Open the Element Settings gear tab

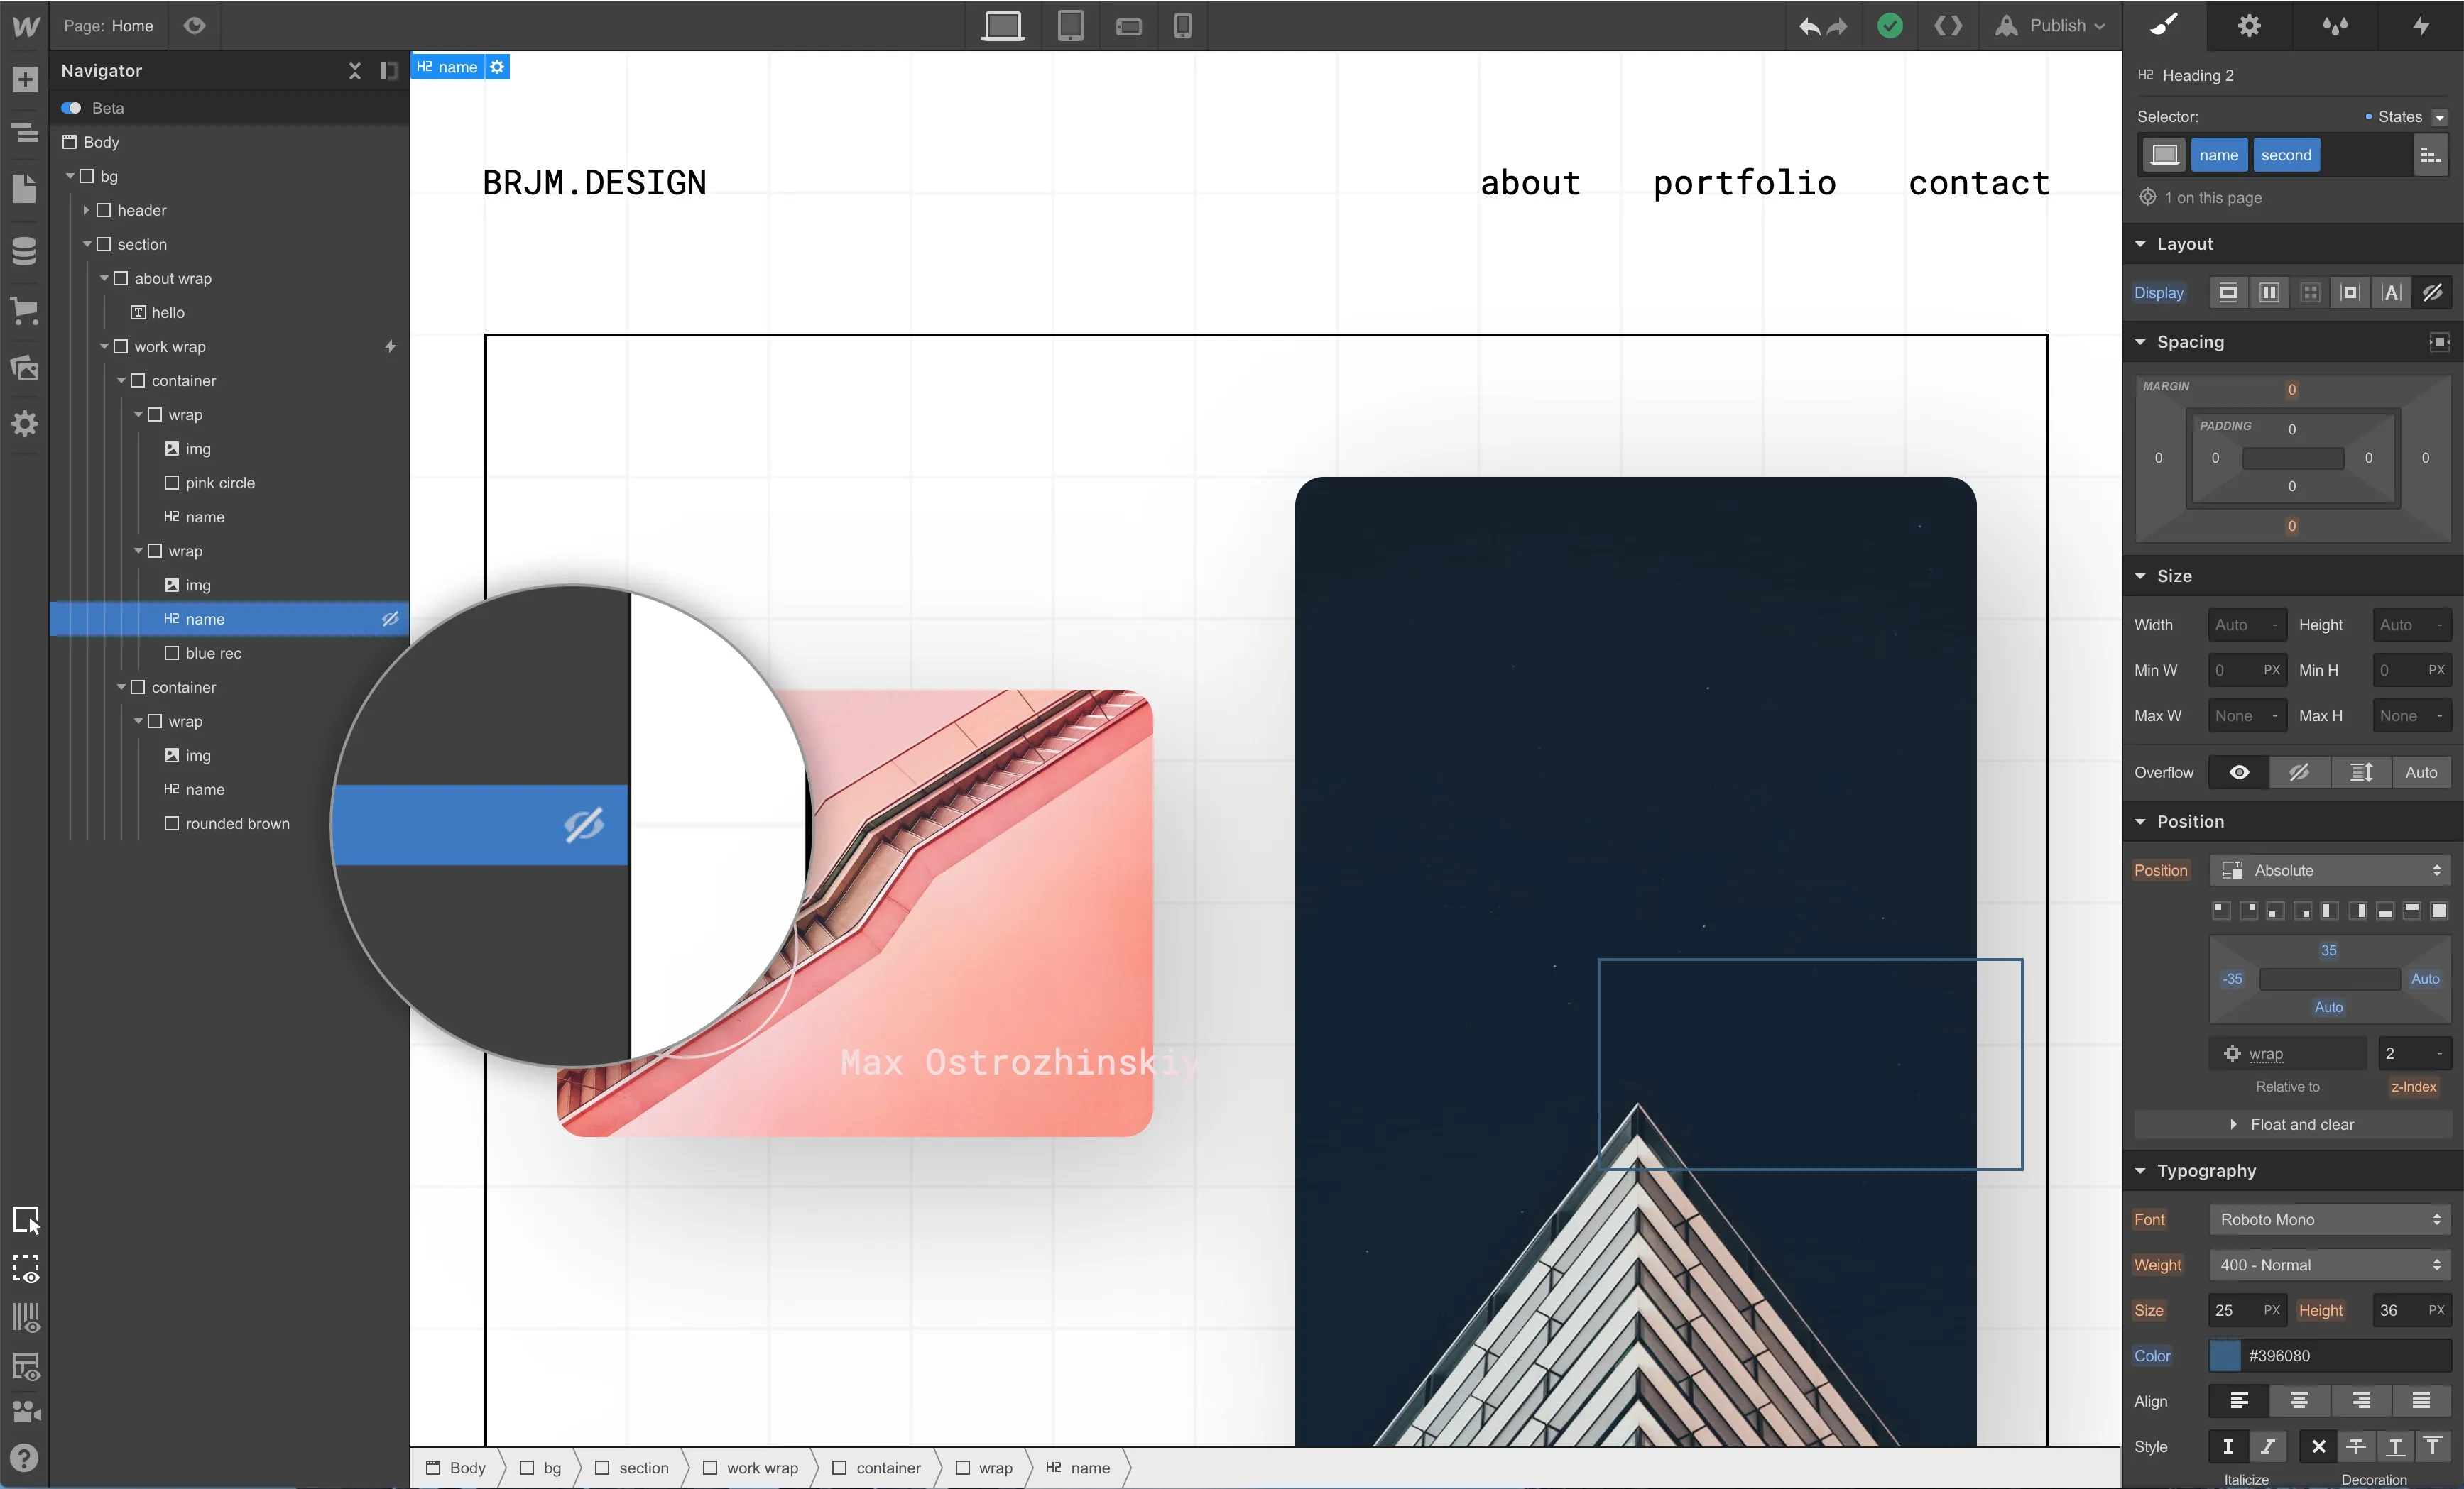pos(2249,25)
